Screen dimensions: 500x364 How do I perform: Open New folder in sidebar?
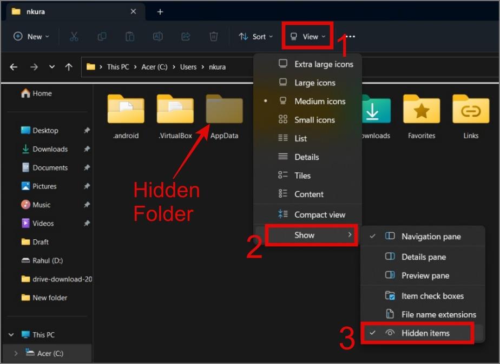point(44,298)
